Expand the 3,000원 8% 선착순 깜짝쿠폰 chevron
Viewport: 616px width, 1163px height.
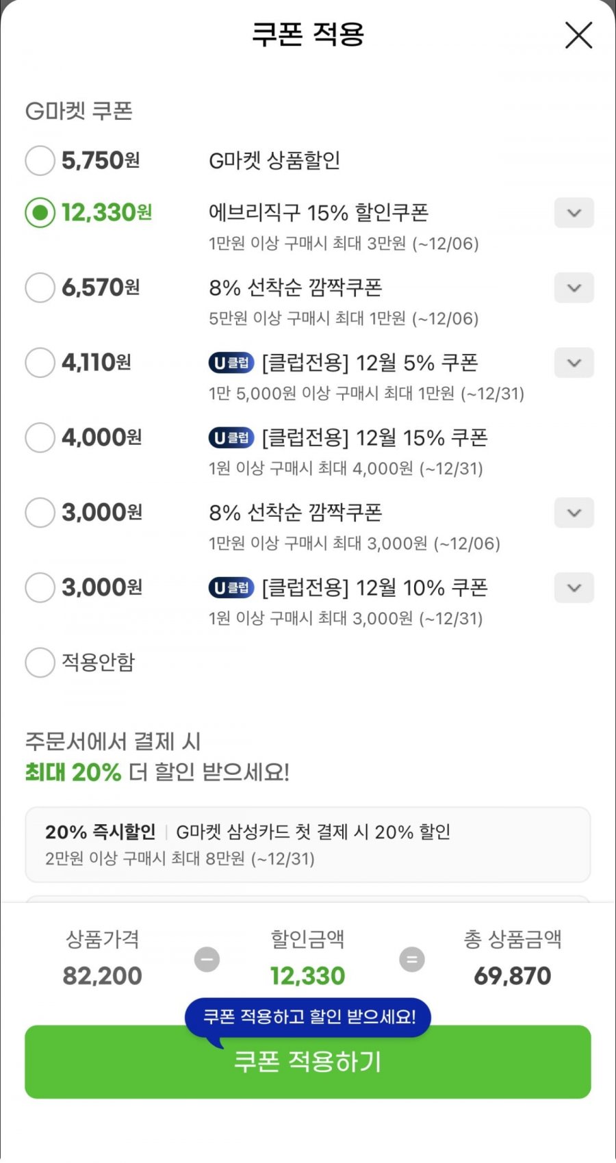tap(574, 513)
